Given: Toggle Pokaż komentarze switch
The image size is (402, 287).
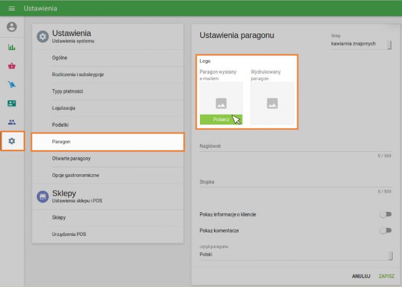Looking at the screenshot, I should tap(385, 231).
